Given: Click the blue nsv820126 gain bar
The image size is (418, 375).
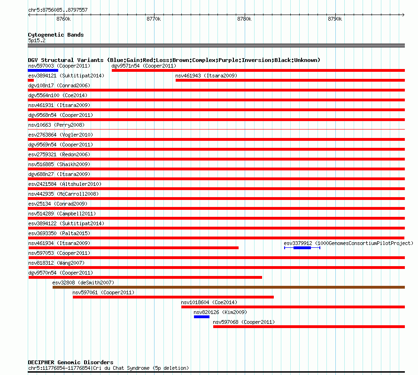Looking at the screenshot, I should point(201,317).
